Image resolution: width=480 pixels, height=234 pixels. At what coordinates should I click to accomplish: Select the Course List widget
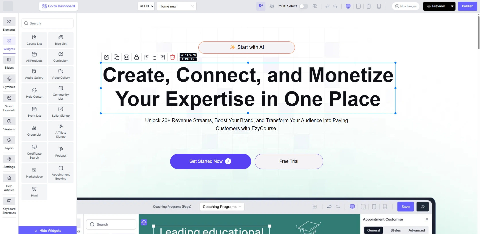34,40
